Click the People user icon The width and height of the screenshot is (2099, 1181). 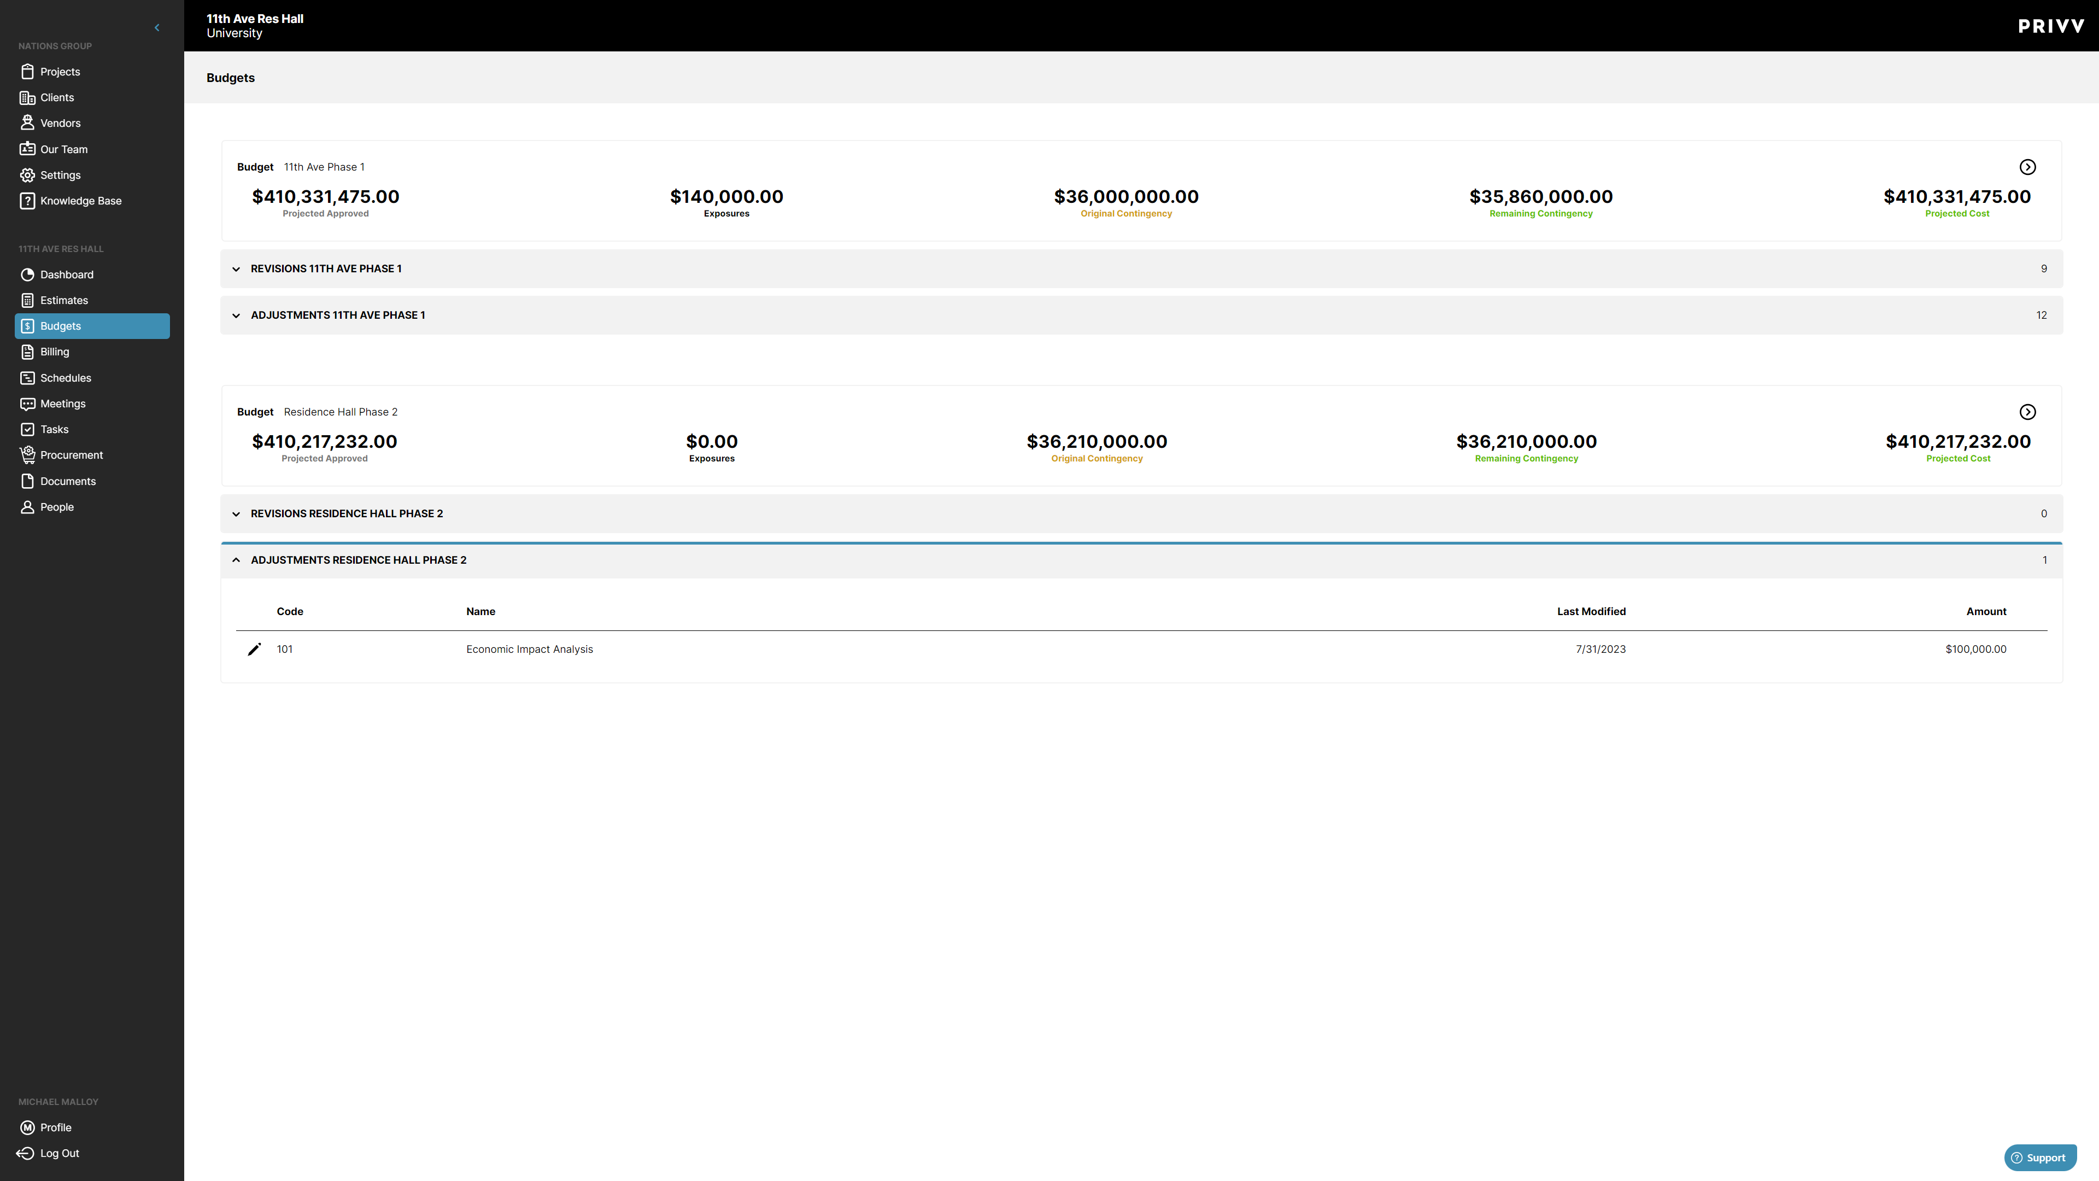point(28,507)
